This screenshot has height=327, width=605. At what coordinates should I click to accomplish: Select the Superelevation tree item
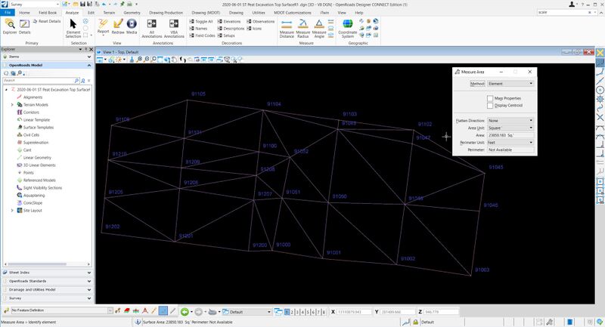(x=36, y=143)
